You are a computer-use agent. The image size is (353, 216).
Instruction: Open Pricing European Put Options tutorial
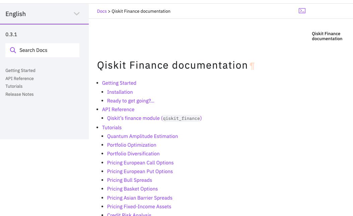coord(140,171)
